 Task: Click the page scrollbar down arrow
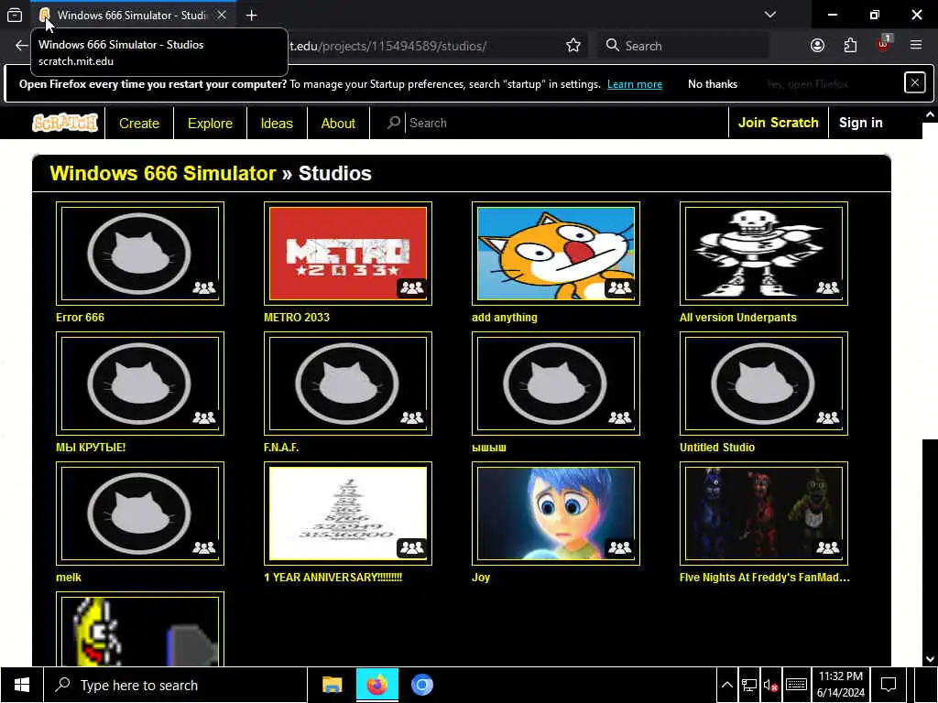[x=930, y=659]
